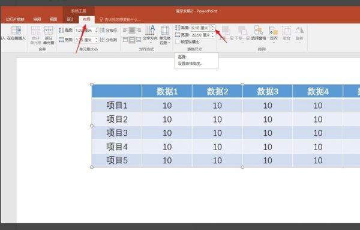
Task: Align cell text to the right
Action: (139, 31)
